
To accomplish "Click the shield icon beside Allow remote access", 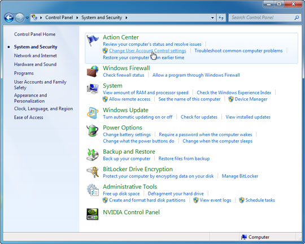I will point(105,99).
